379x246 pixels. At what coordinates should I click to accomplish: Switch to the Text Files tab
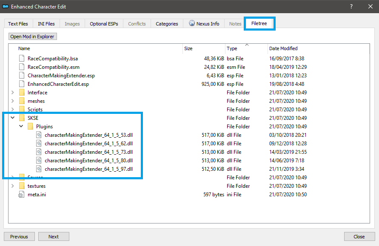18,24
